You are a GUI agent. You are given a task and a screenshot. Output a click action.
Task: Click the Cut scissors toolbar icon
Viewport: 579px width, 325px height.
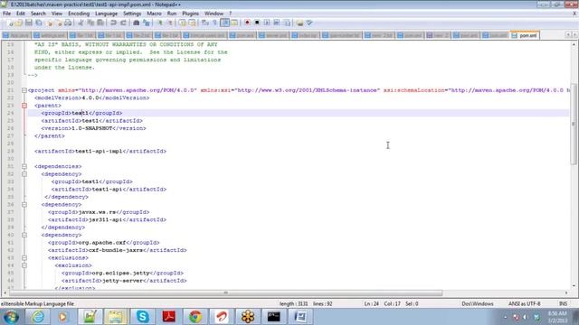pyautogui.click(x=81, y=23)
